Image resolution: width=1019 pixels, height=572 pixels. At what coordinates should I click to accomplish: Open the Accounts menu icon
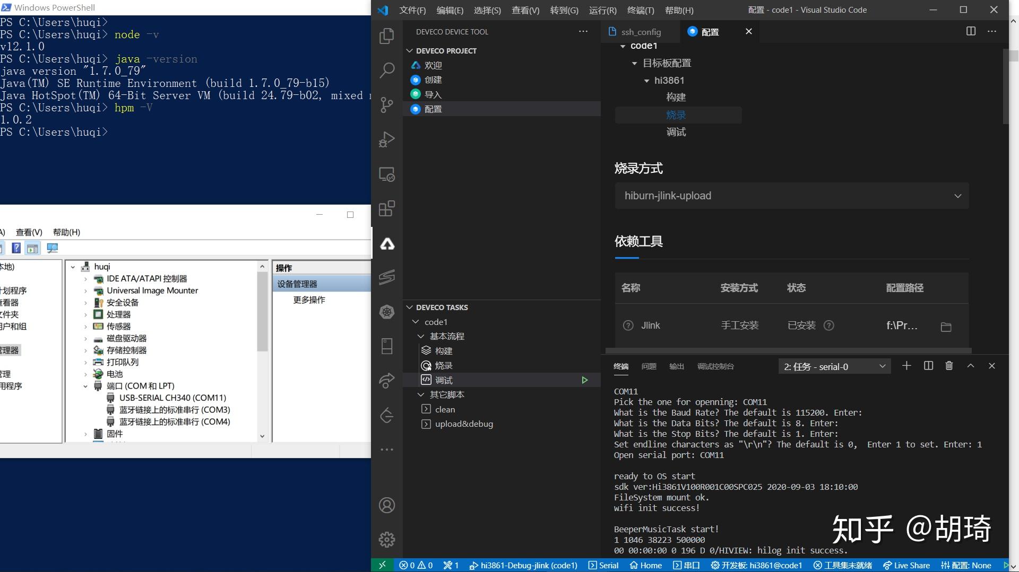coord(387,505)
